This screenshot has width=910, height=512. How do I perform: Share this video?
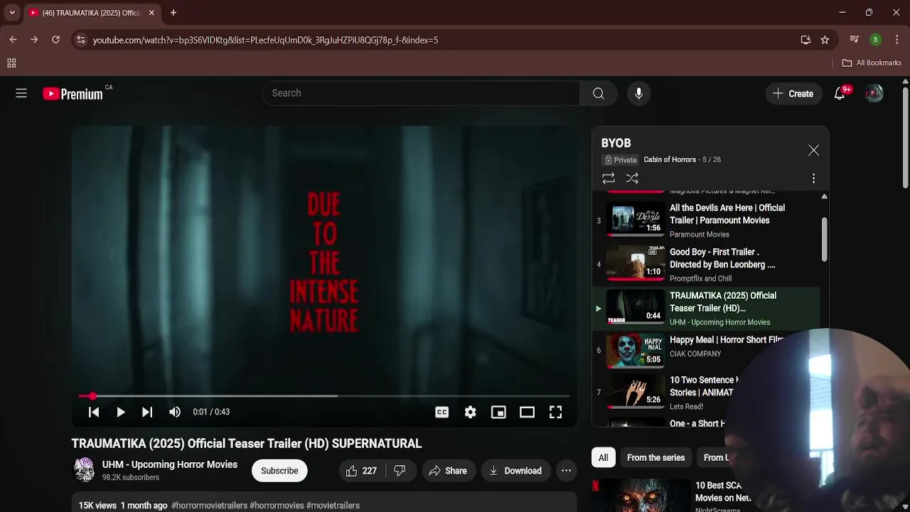447,471
